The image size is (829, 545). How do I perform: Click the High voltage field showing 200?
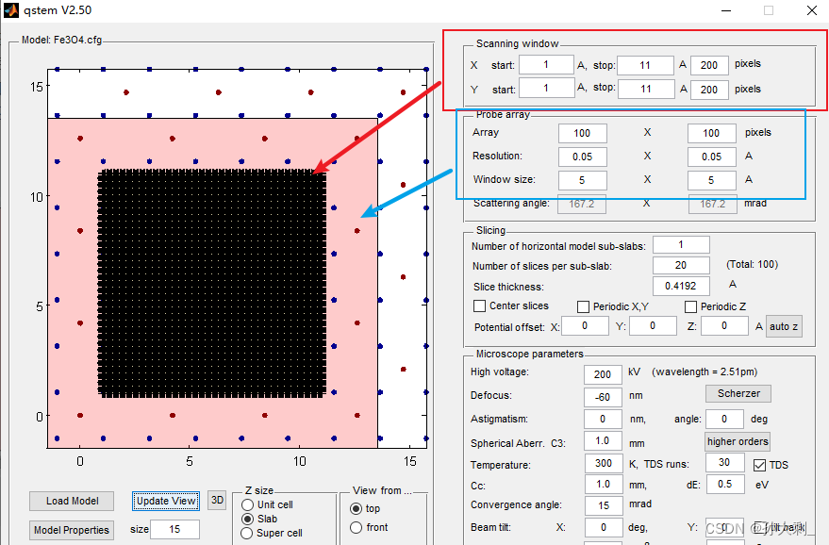tap(603, 374)
